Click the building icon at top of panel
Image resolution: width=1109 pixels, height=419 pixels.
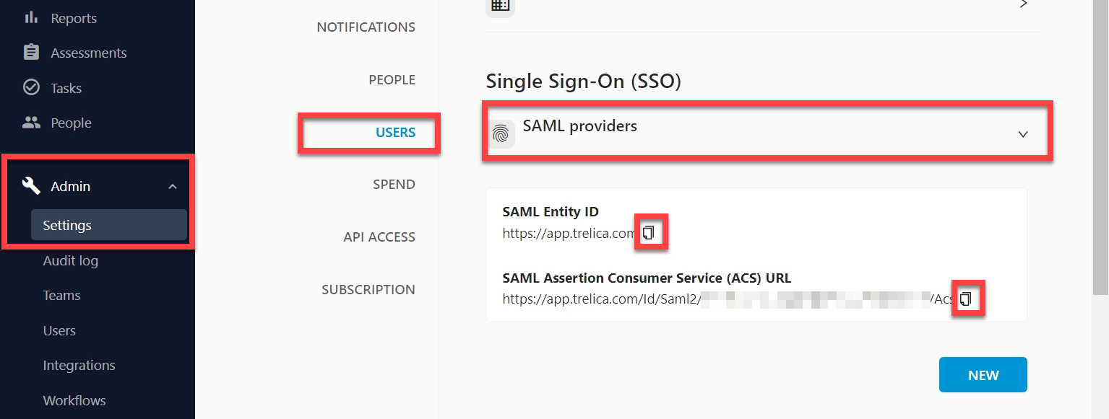pyautogui.click(x=500, y=4)
